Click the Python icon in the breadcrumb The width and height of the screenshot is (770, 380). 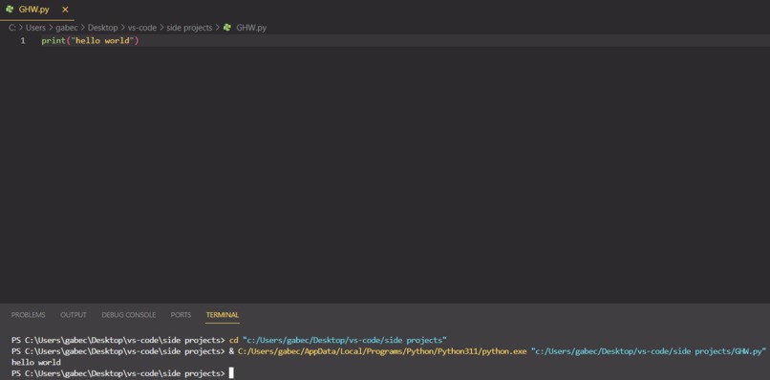(x=226, y=28)
